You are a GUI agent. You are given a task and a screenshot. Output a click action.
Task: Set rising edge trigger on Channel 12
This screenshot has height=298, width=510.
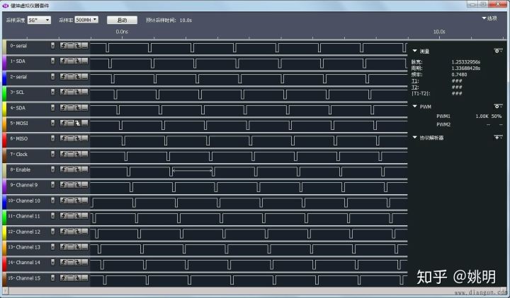(x=64, y=232)
